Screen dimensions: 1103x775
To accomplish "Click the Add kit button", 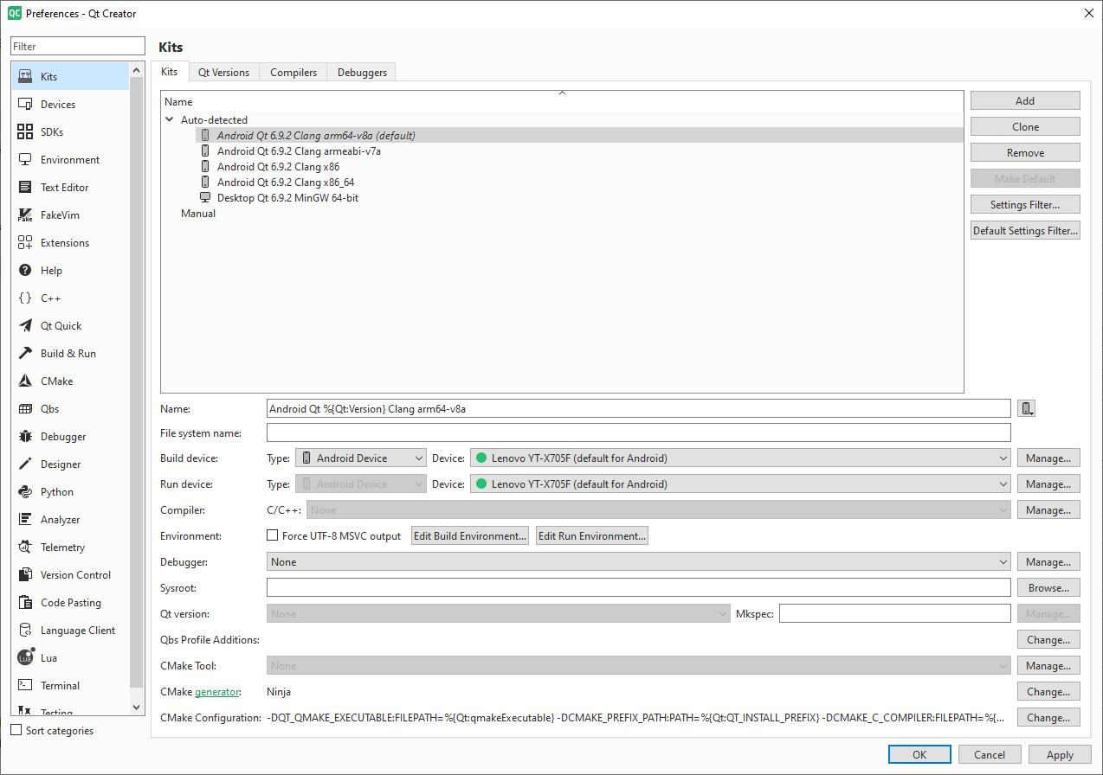I will point(1025,101).
